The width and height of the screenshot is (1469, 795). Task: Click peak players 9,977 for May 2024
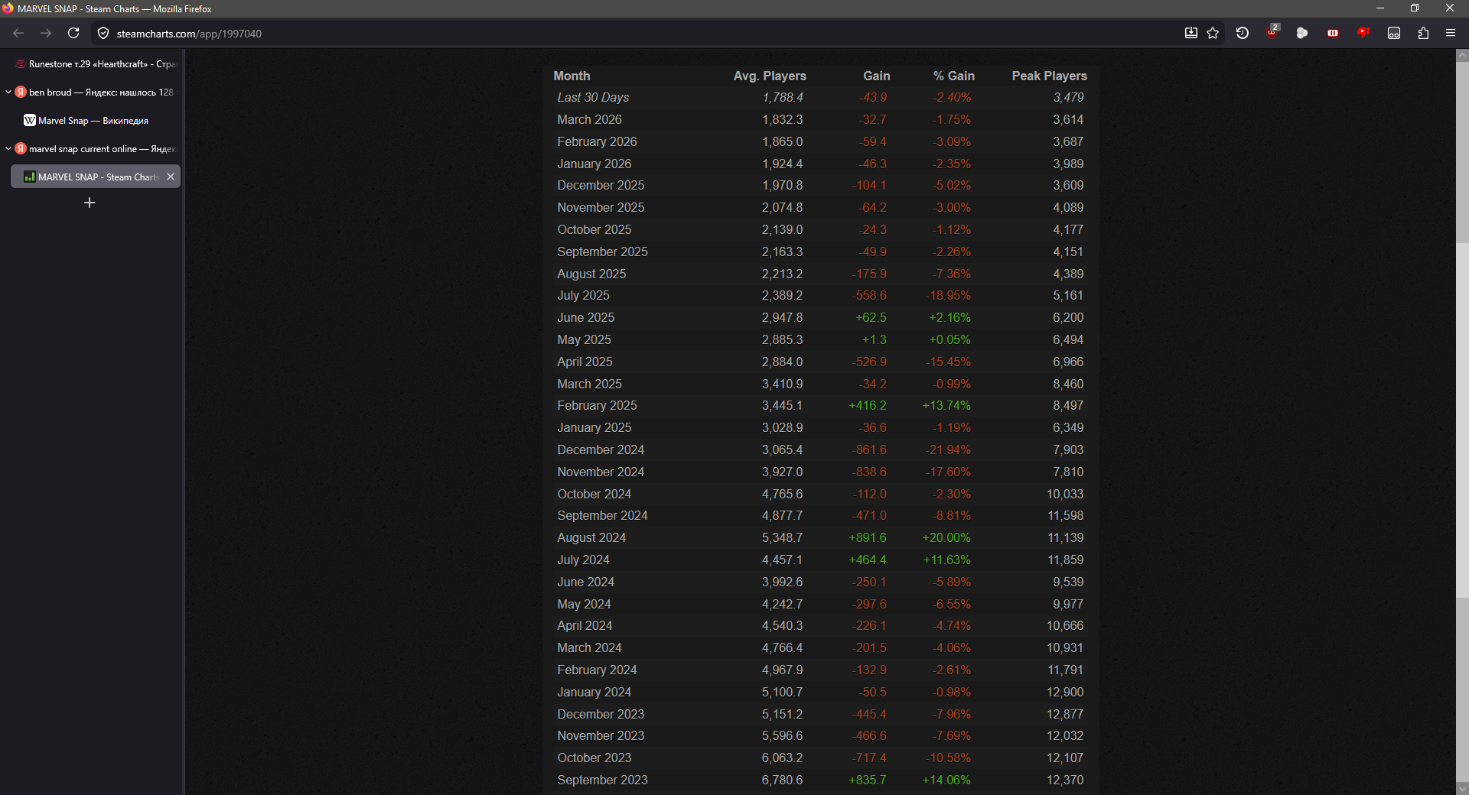coord(1068,604)
